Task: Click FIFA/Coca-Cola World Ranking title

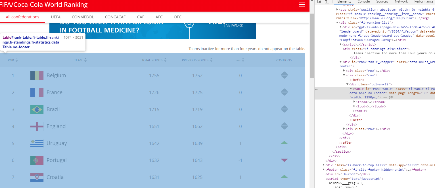Action: [44, 5]
